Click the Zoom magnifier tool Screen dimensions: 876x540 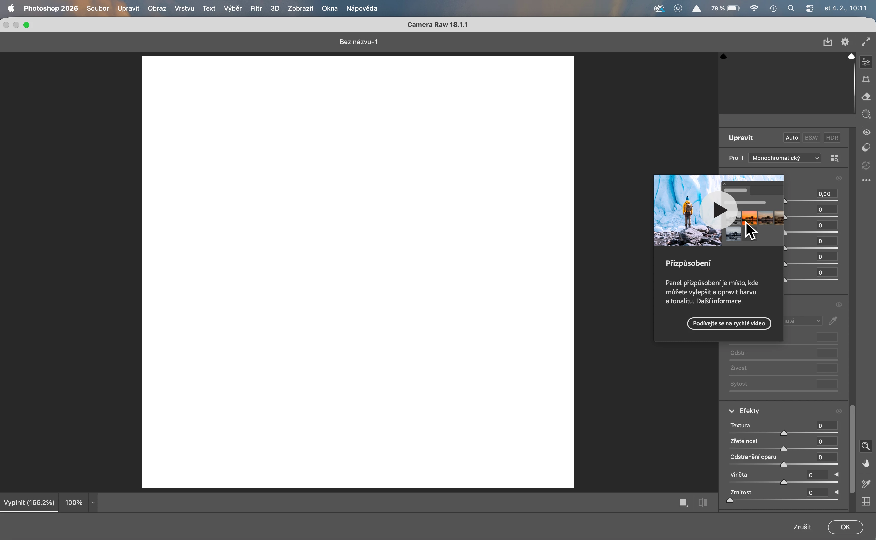click(866, 446)
